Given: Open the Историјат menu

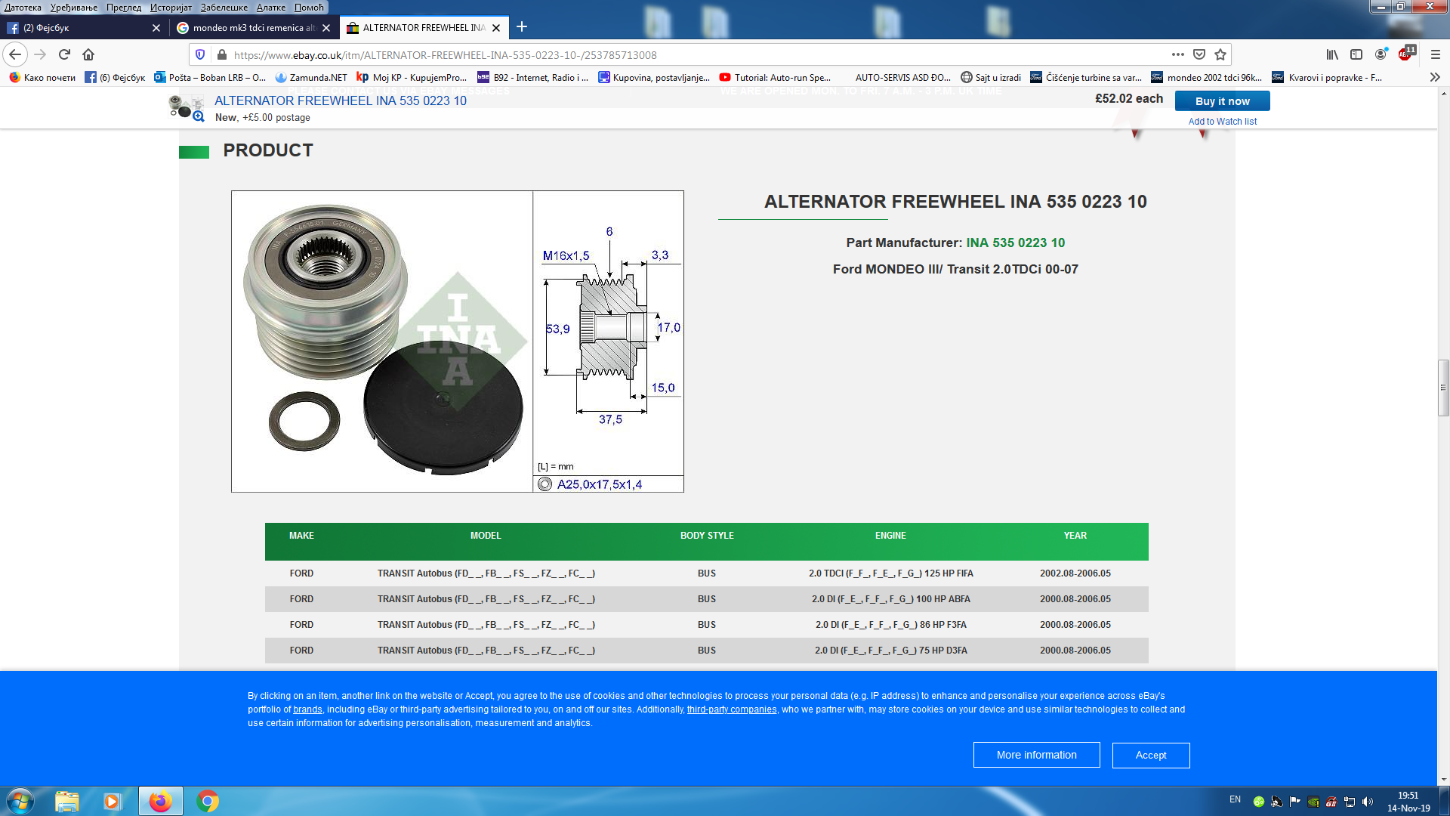Looking at the screenshot, I should pyautogui.click(x=171, y=8).
